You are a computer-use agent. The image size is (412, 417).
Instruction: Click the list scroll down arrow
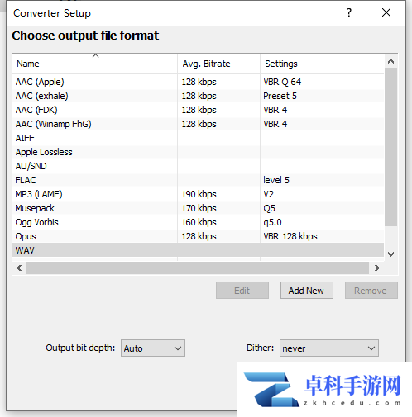click(x=390, y=254)
